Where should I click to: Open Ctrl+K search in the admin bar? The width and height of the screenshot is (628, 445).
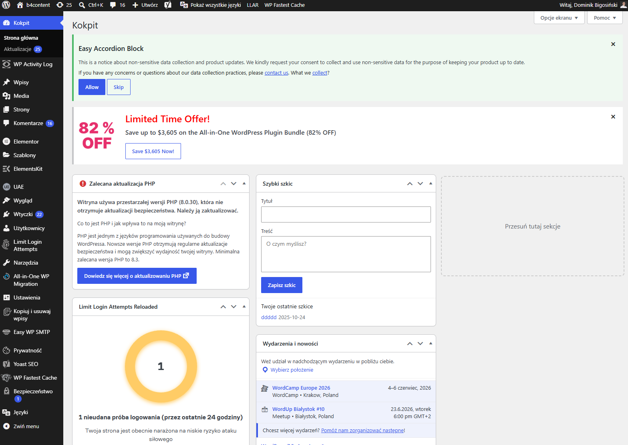tap(91, 5)
